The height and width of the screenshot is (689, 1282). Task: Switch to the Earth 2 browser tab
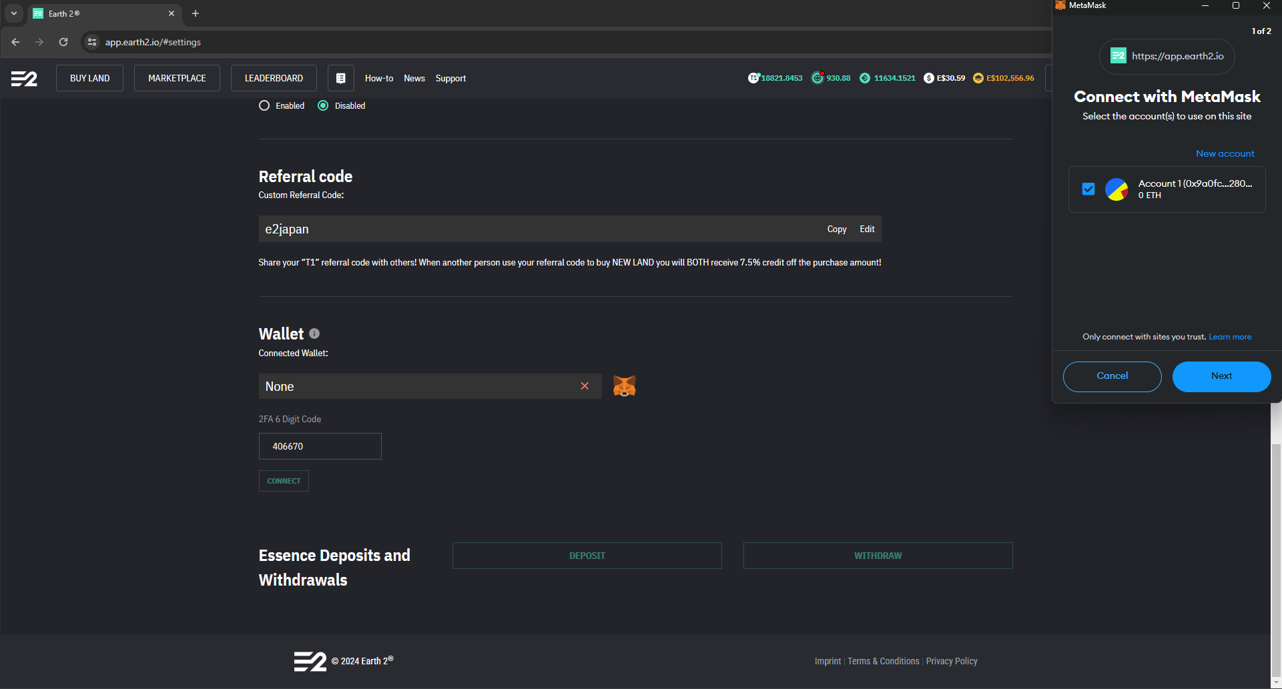[103, 13]
